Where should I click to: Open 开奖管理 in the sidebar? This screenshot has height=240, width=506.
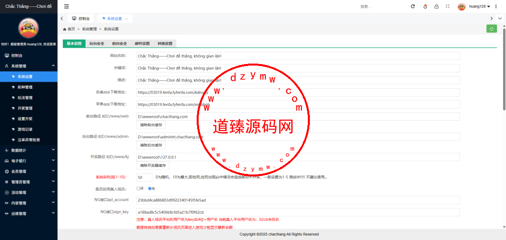click(29, 108)
